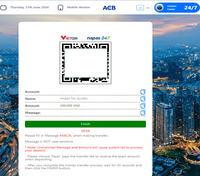Click the calendar icon beside the date
Screen dimensions: 200x176
coord(3,7)
